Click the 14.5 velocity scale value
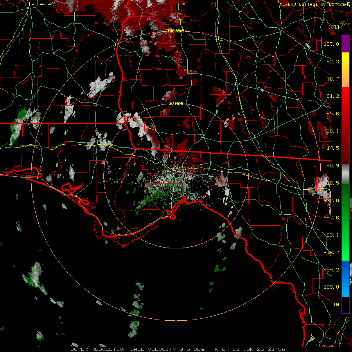Screen dimensions: 352x352 point(333,148)
